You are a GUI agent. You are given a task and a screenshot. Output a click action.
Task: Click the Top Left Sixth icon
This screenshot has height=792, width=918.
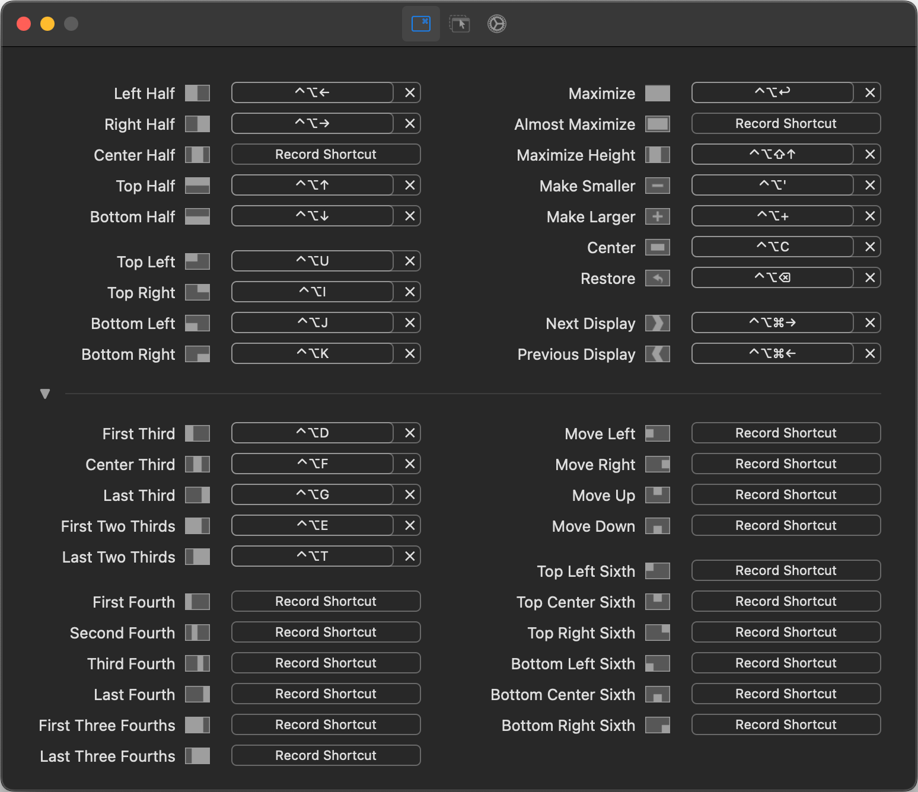click(658, 571)
